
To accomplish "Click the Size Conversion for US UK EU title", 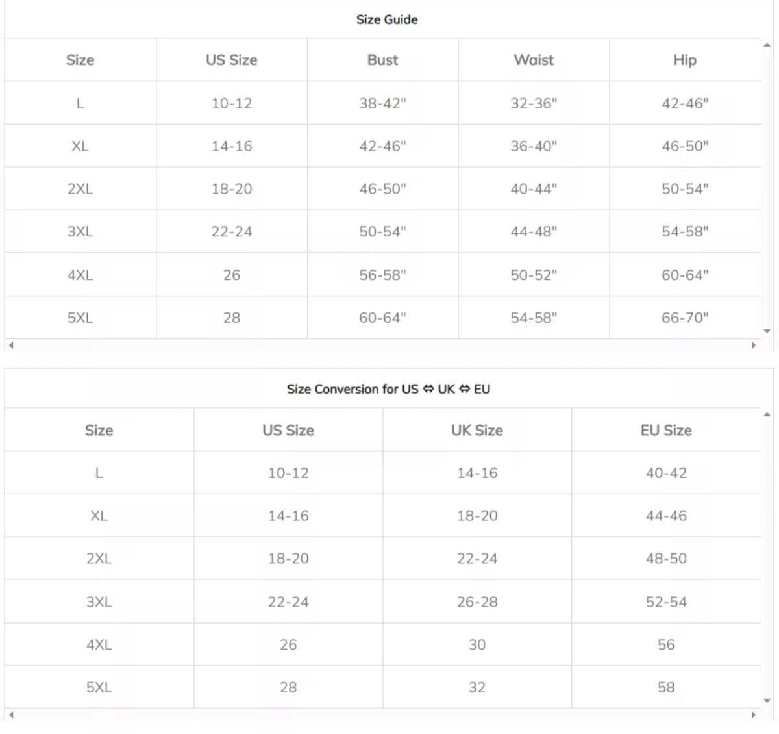I will (x=388, y=389).
